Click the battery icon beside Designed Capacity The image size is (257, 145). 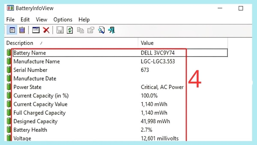click(9, 121)
